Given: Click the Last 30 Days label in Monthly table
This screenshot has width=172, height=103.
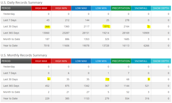Looking at the screenshot, I should click(10, 79).
